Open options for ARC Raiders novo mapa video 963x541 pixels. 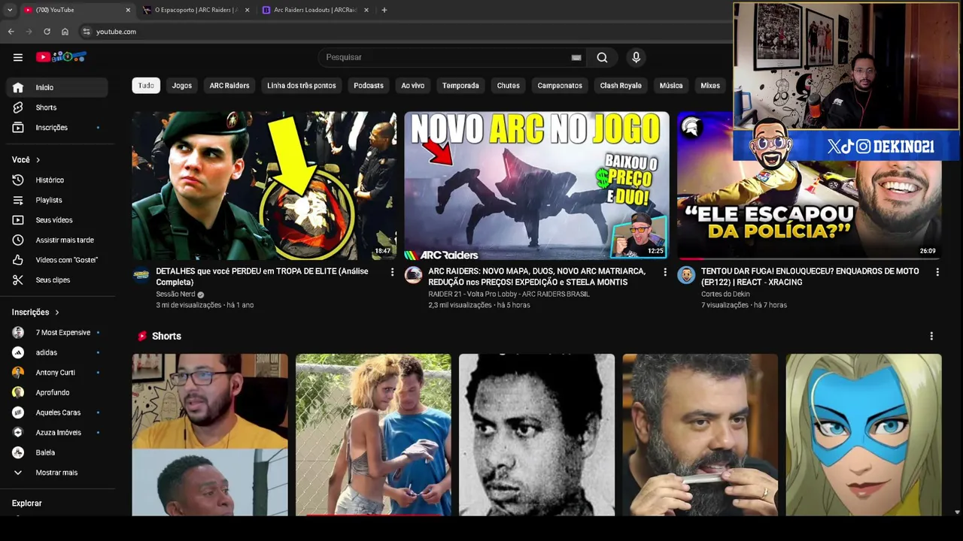[664, 272]
